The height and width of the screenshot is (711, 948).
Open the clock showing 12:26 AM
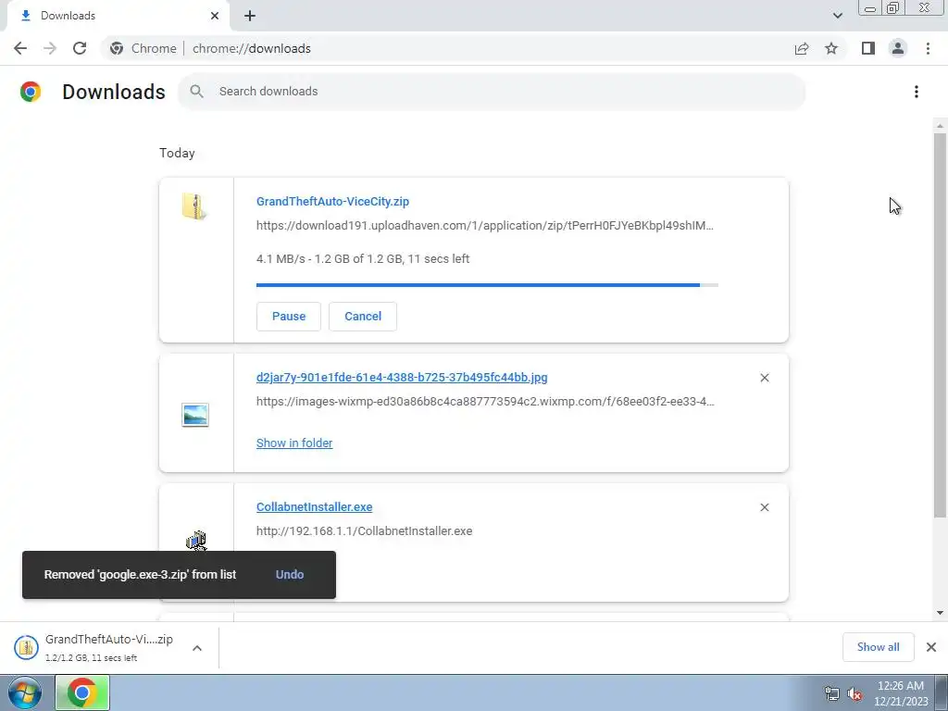pyautogui.click(x=900, y=693)
